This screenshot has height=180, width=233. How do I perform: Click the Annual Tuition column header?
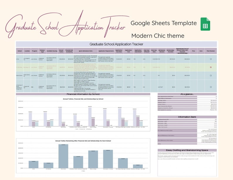tap(61, 51)
